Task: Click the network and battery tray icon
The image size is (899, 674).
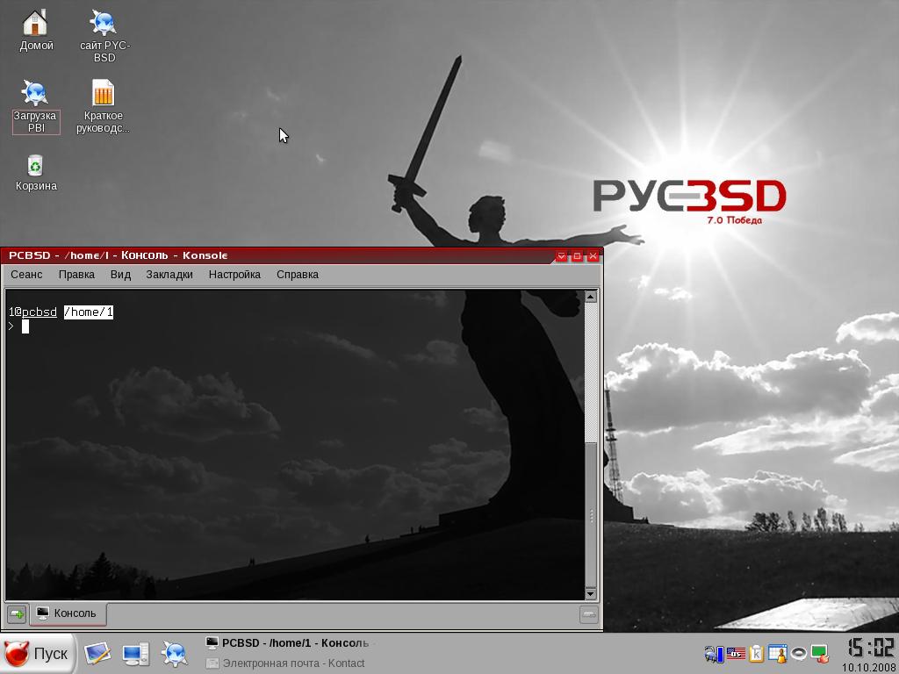Action: click(x=715, y=653)
